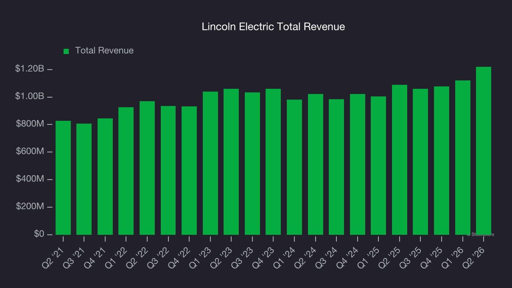Select the Q3 '23 revenue bar
Screen dimensions: 512x288
252,164
